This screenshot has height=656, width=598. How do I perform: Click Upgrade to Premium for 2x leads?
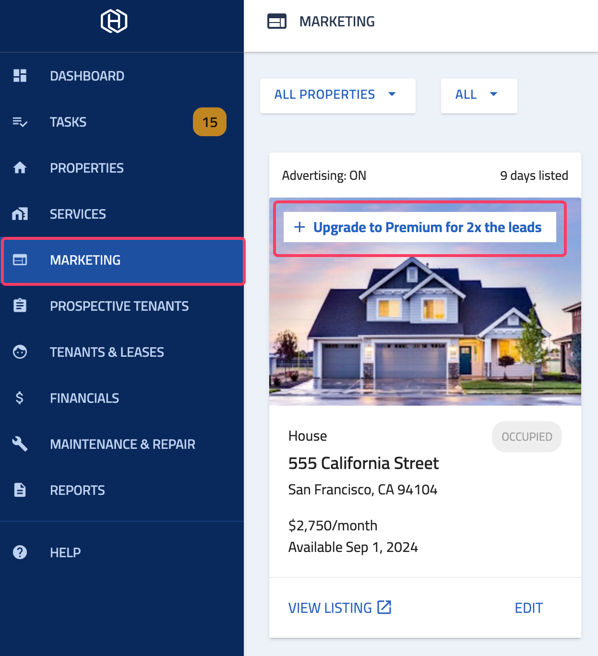coord(420,227)
